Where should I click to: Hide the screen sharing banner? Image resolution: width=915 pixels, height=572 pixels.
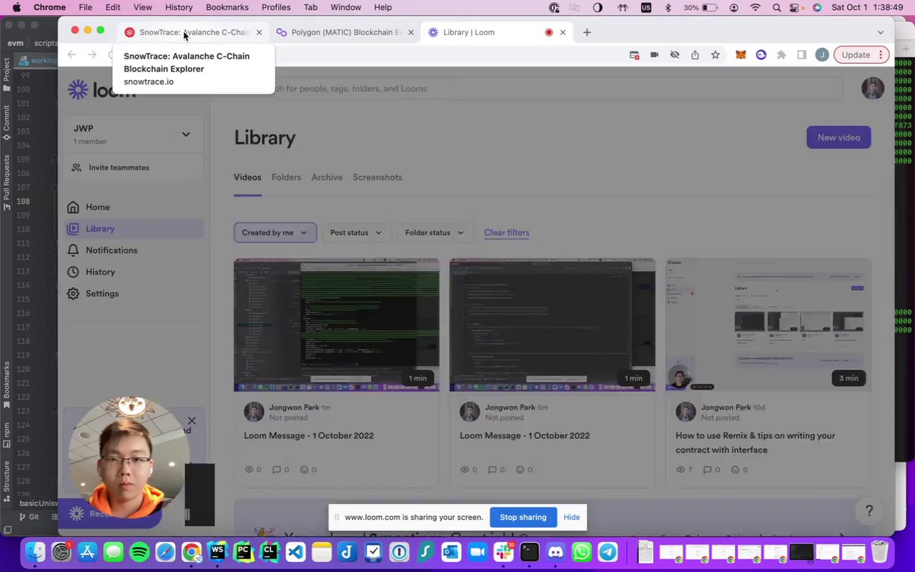coord(572,517)
